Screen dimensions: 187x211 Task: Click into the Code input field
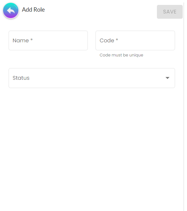pos(135,40)
